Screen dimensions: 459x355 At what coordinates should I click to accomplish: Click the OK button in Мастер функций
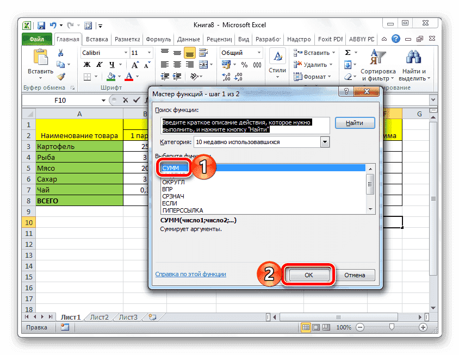[308, 275]
